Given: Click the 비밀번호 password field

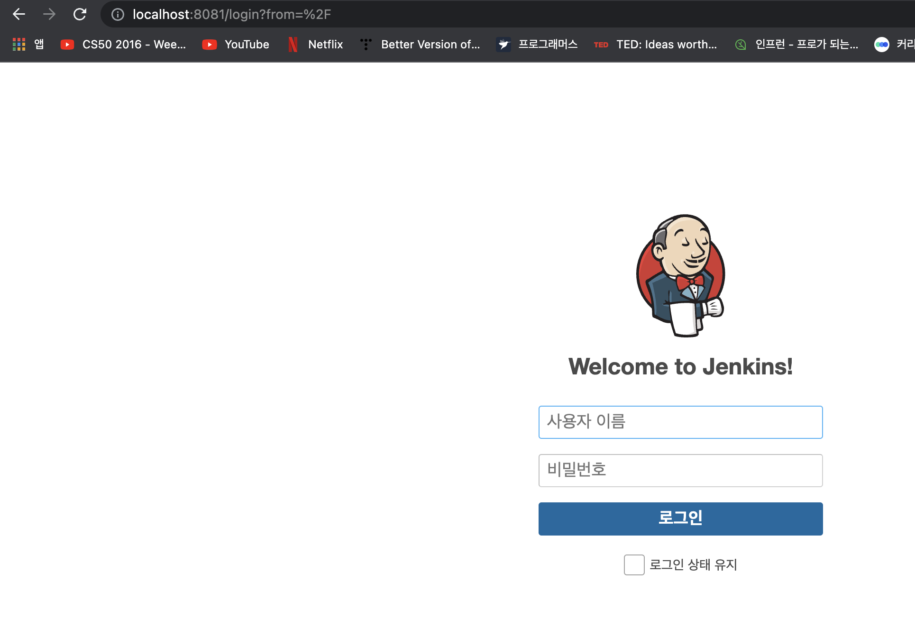Looking at the screenshot, I should (x=680, y=471).
